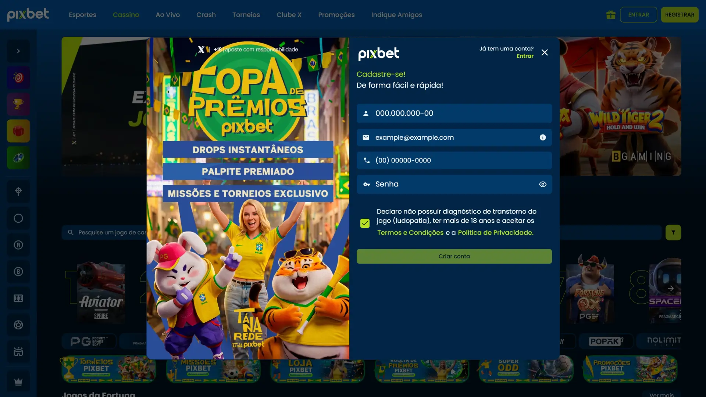This screenshot has width=706, height=397.
Task: Select the POPOK provider button
Action: 606,341
